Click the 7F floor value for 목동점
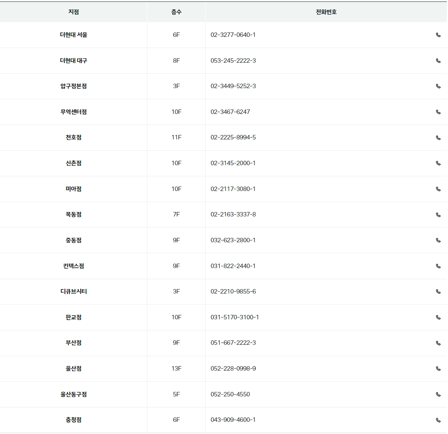This screenshot has height=434, width=448. coord(176,214)
